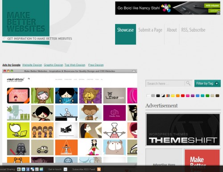The height and width of the screenshot is (172, 223).
Task: Click the Twitter sharing icon
Action: (23, 169)
